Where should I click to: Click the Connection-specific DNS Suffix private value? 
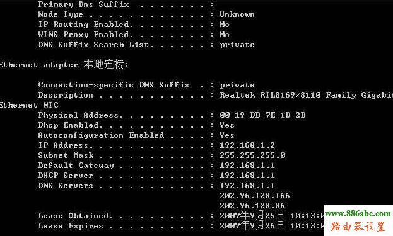point(237,85)
